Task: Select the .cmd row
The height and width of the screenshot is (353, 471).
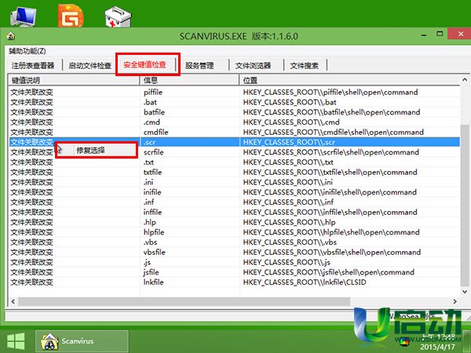Action: point(234,122)
